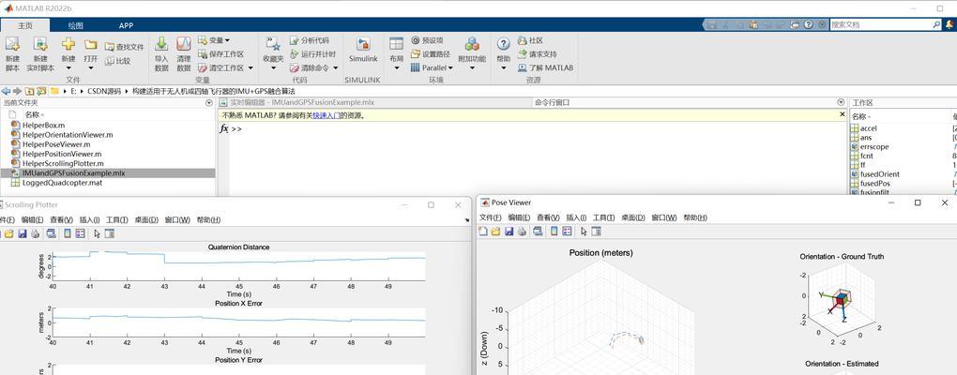This screenshot has height=375, width=957.
Task: Go back using the address bar back arrow
Action: click(x=6, y=91)
